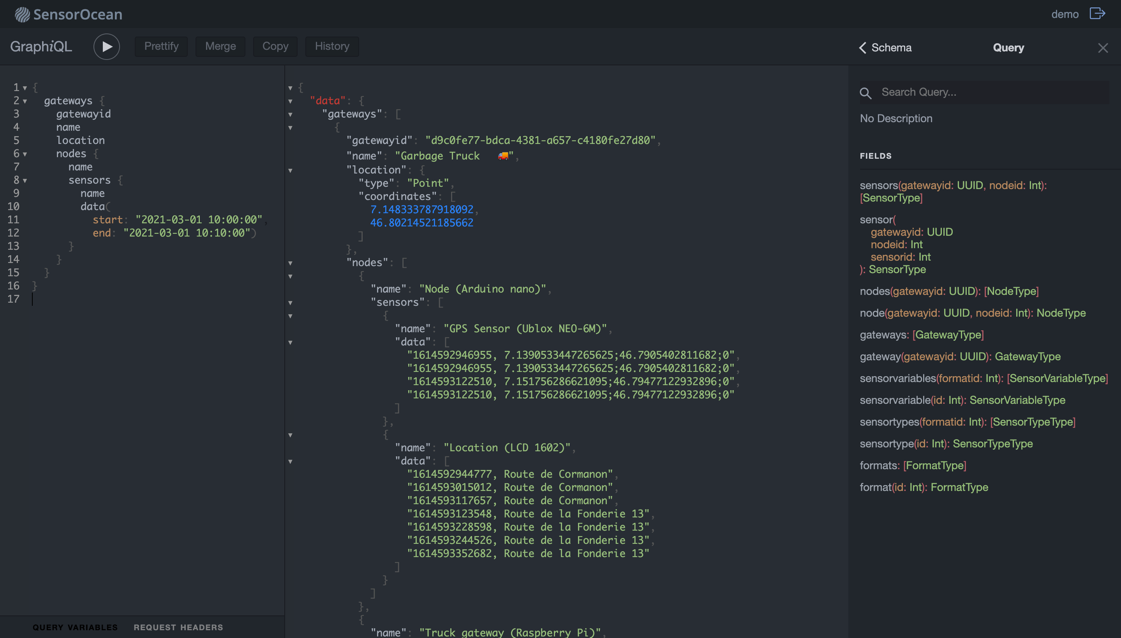Switch to the REQUEST HEADERS tab
1121x638 pixels.
coord(178,627)
